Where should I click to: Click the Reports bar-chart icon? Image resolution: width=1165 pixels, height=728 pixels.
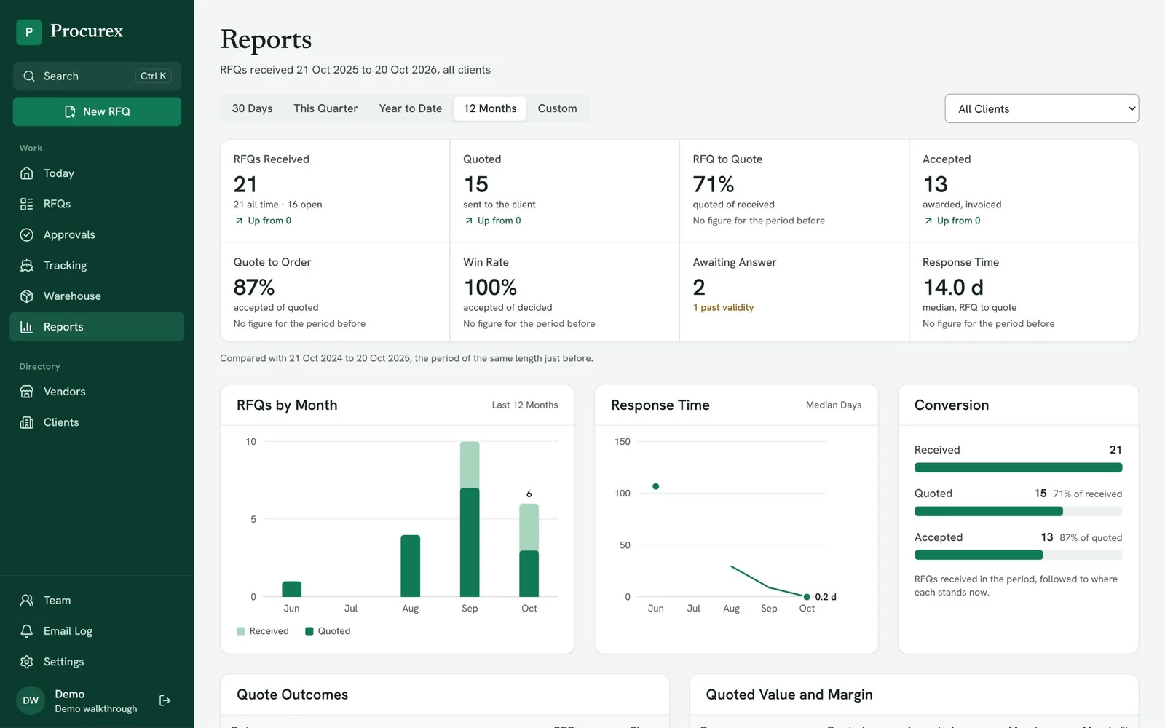click(x=27, y=327)
